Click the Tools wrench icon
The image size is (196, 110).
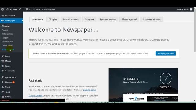(3, 92)
